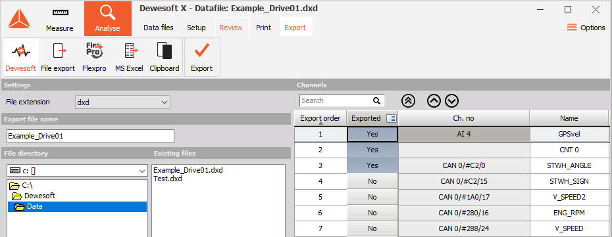Open the File extension dropdown
The height and width of the screenshot is (237, 612).
[122, 102]
